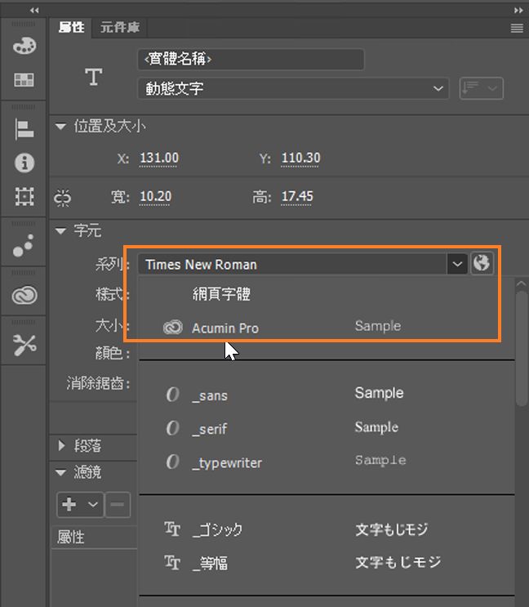The height and width of the screenshot is (607, 529).
Task: Collapse the 位置及大小 section
Action: pyautogui.click(x=60, y=126)
